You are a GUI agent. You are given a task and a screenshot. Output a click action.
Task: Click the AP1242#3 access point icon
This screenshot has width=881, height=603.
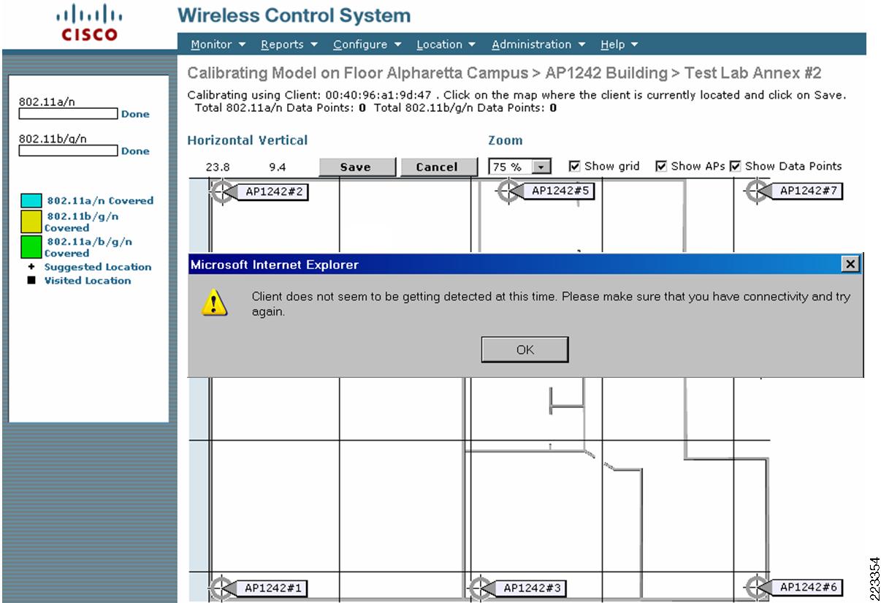click(x=480, y=588)
